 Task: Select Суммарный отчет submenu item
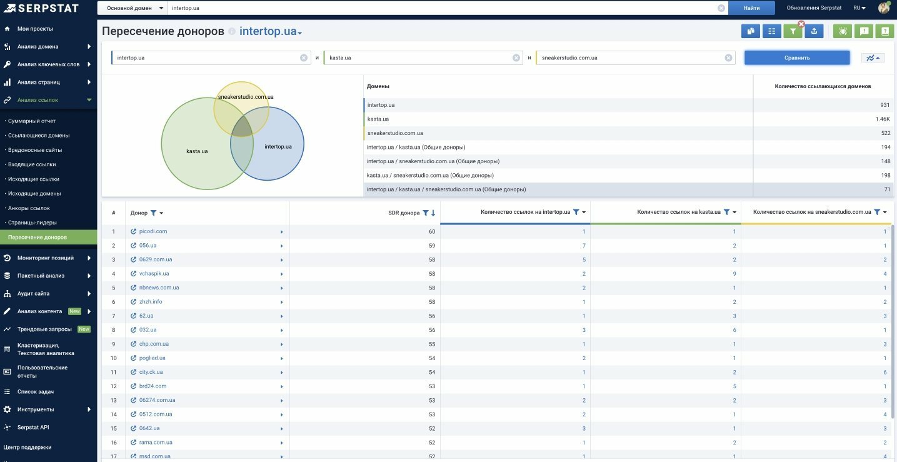click(31, 121)
